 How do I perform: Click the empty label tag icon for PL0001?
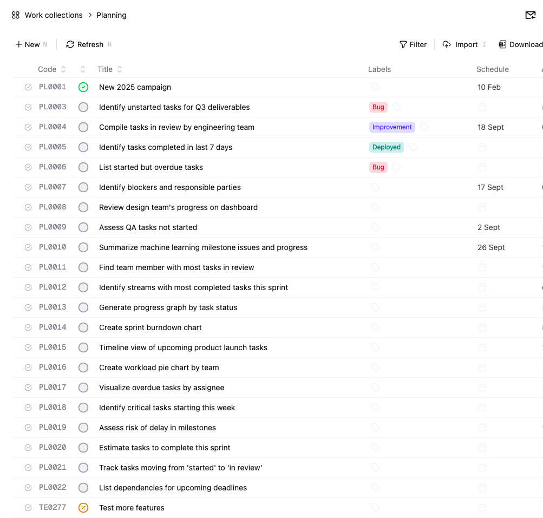click(x=375, y=87)
